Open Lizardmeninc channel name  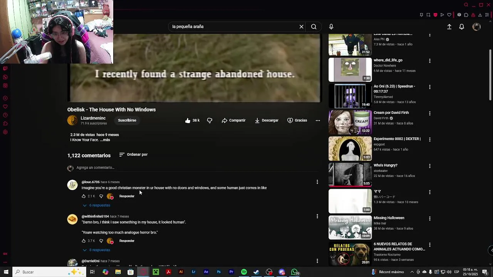pos(93,118)
